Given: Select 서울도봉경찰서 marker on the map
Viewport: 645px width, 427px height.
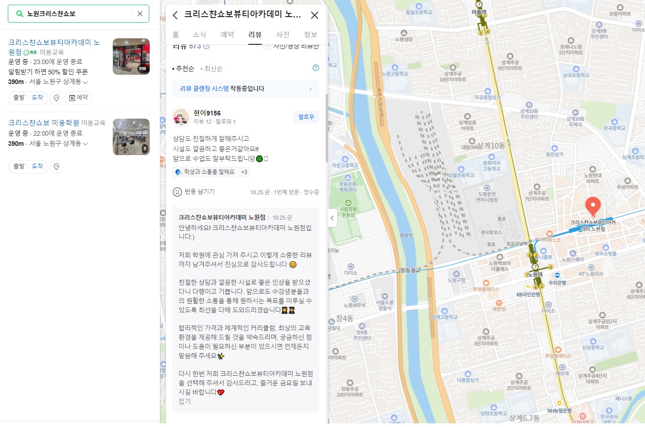Looking at the screenshot, I should [x=384, y=296].
